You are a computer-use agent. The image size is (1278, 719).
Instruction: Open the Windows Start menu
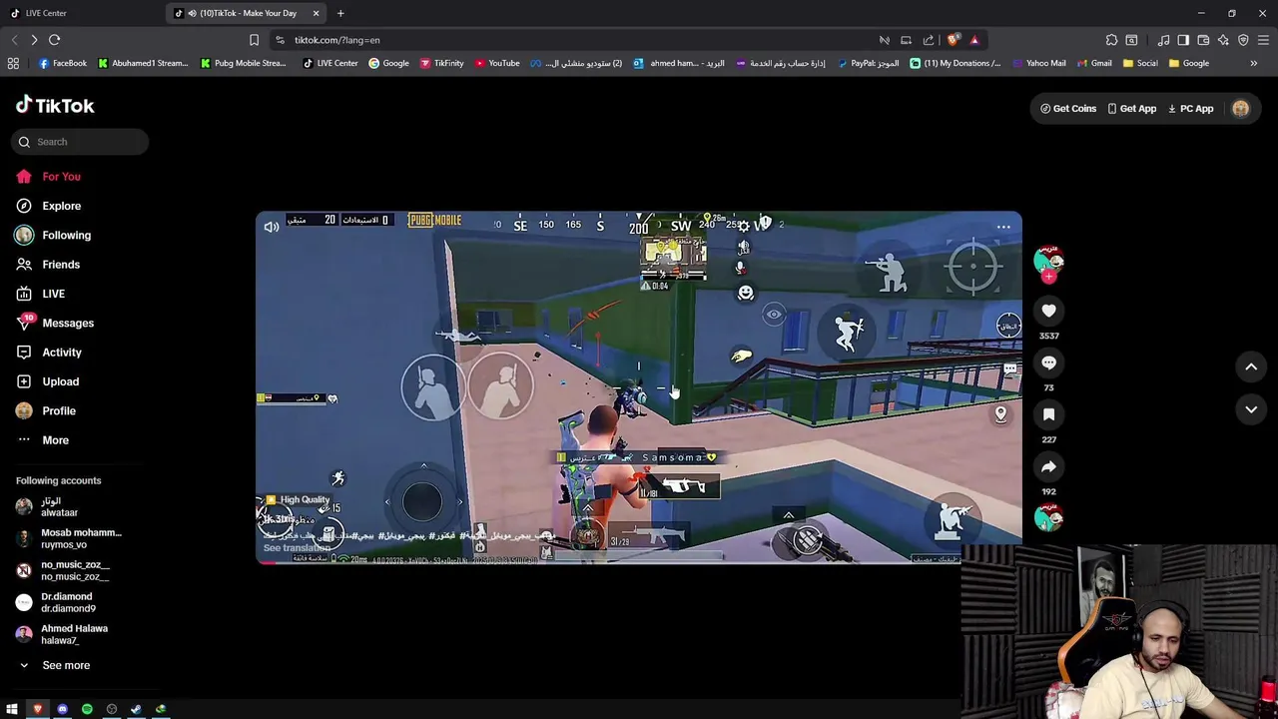click(x=12, y=709)
